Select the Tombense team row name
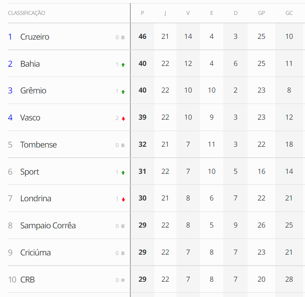This screenshot has width=305, height=297. pos(38,145)
